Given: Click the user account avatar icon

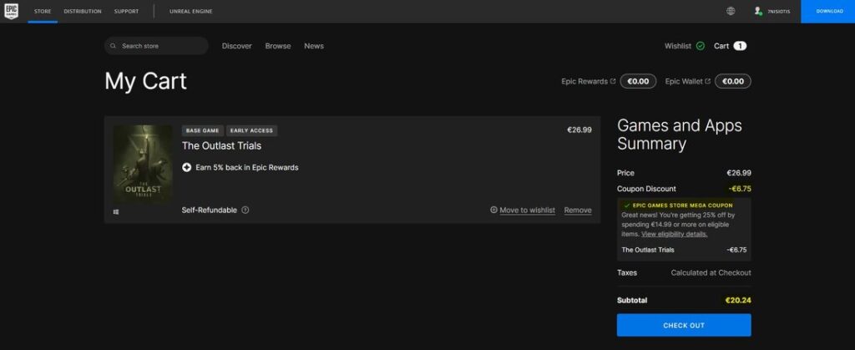Looking at the screenshot, I should [x=758, y=12].
